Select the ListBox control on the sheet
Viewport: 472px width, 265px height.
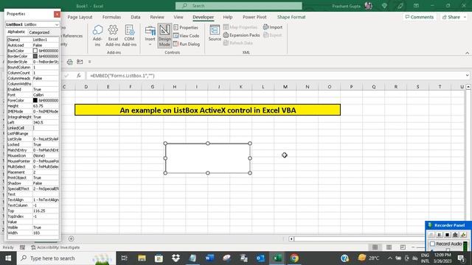(208, 158)
